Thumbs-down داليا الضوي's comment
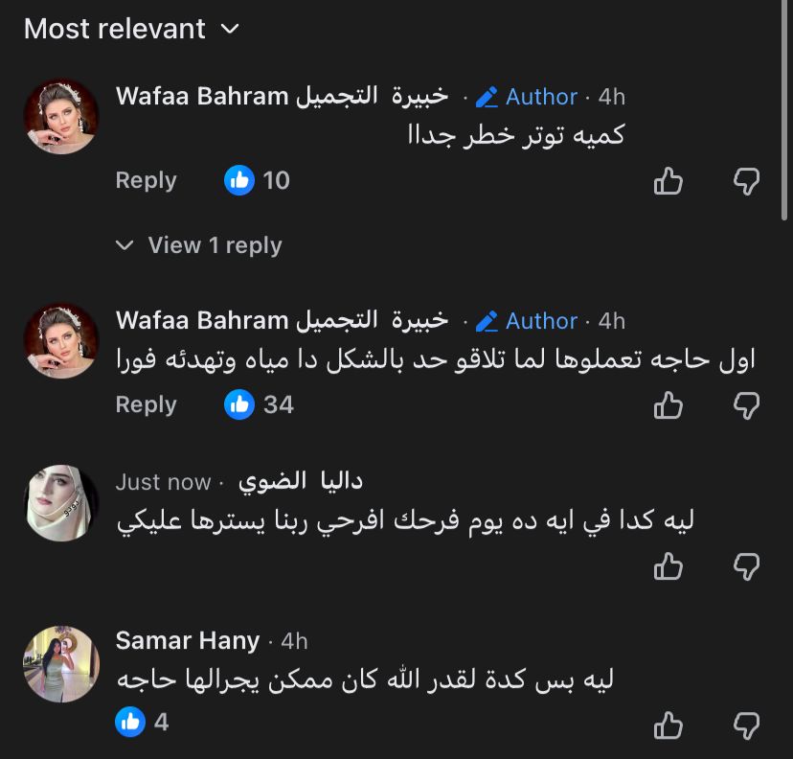 click(746, 567)
